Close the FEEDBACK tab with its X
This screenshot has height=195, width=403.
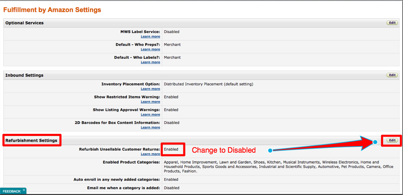(x=24, y=190)
